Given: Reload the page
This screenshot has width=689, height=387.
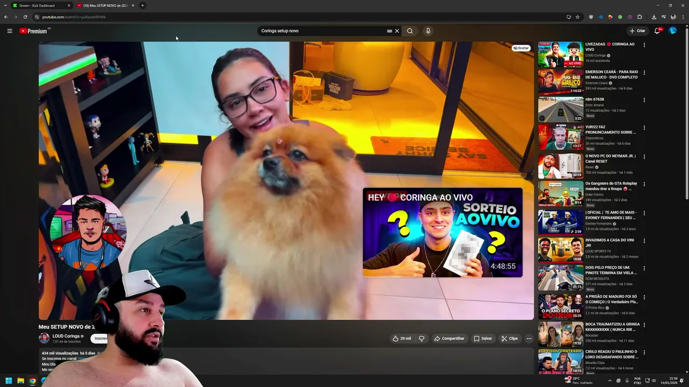Looking at the screenshot, I should [x=25, y=17].
